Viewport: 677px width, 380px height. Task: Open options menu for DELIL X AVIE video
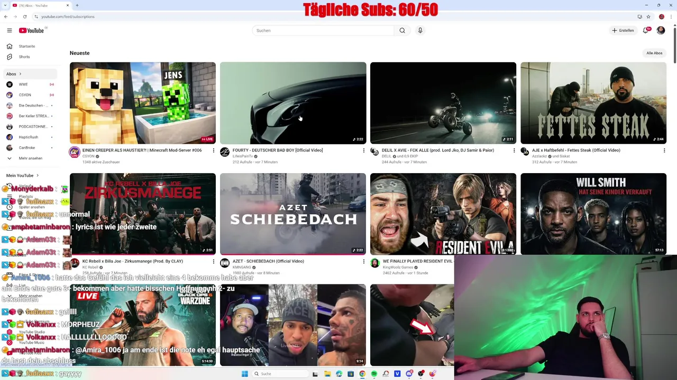[x=514, y=150]
